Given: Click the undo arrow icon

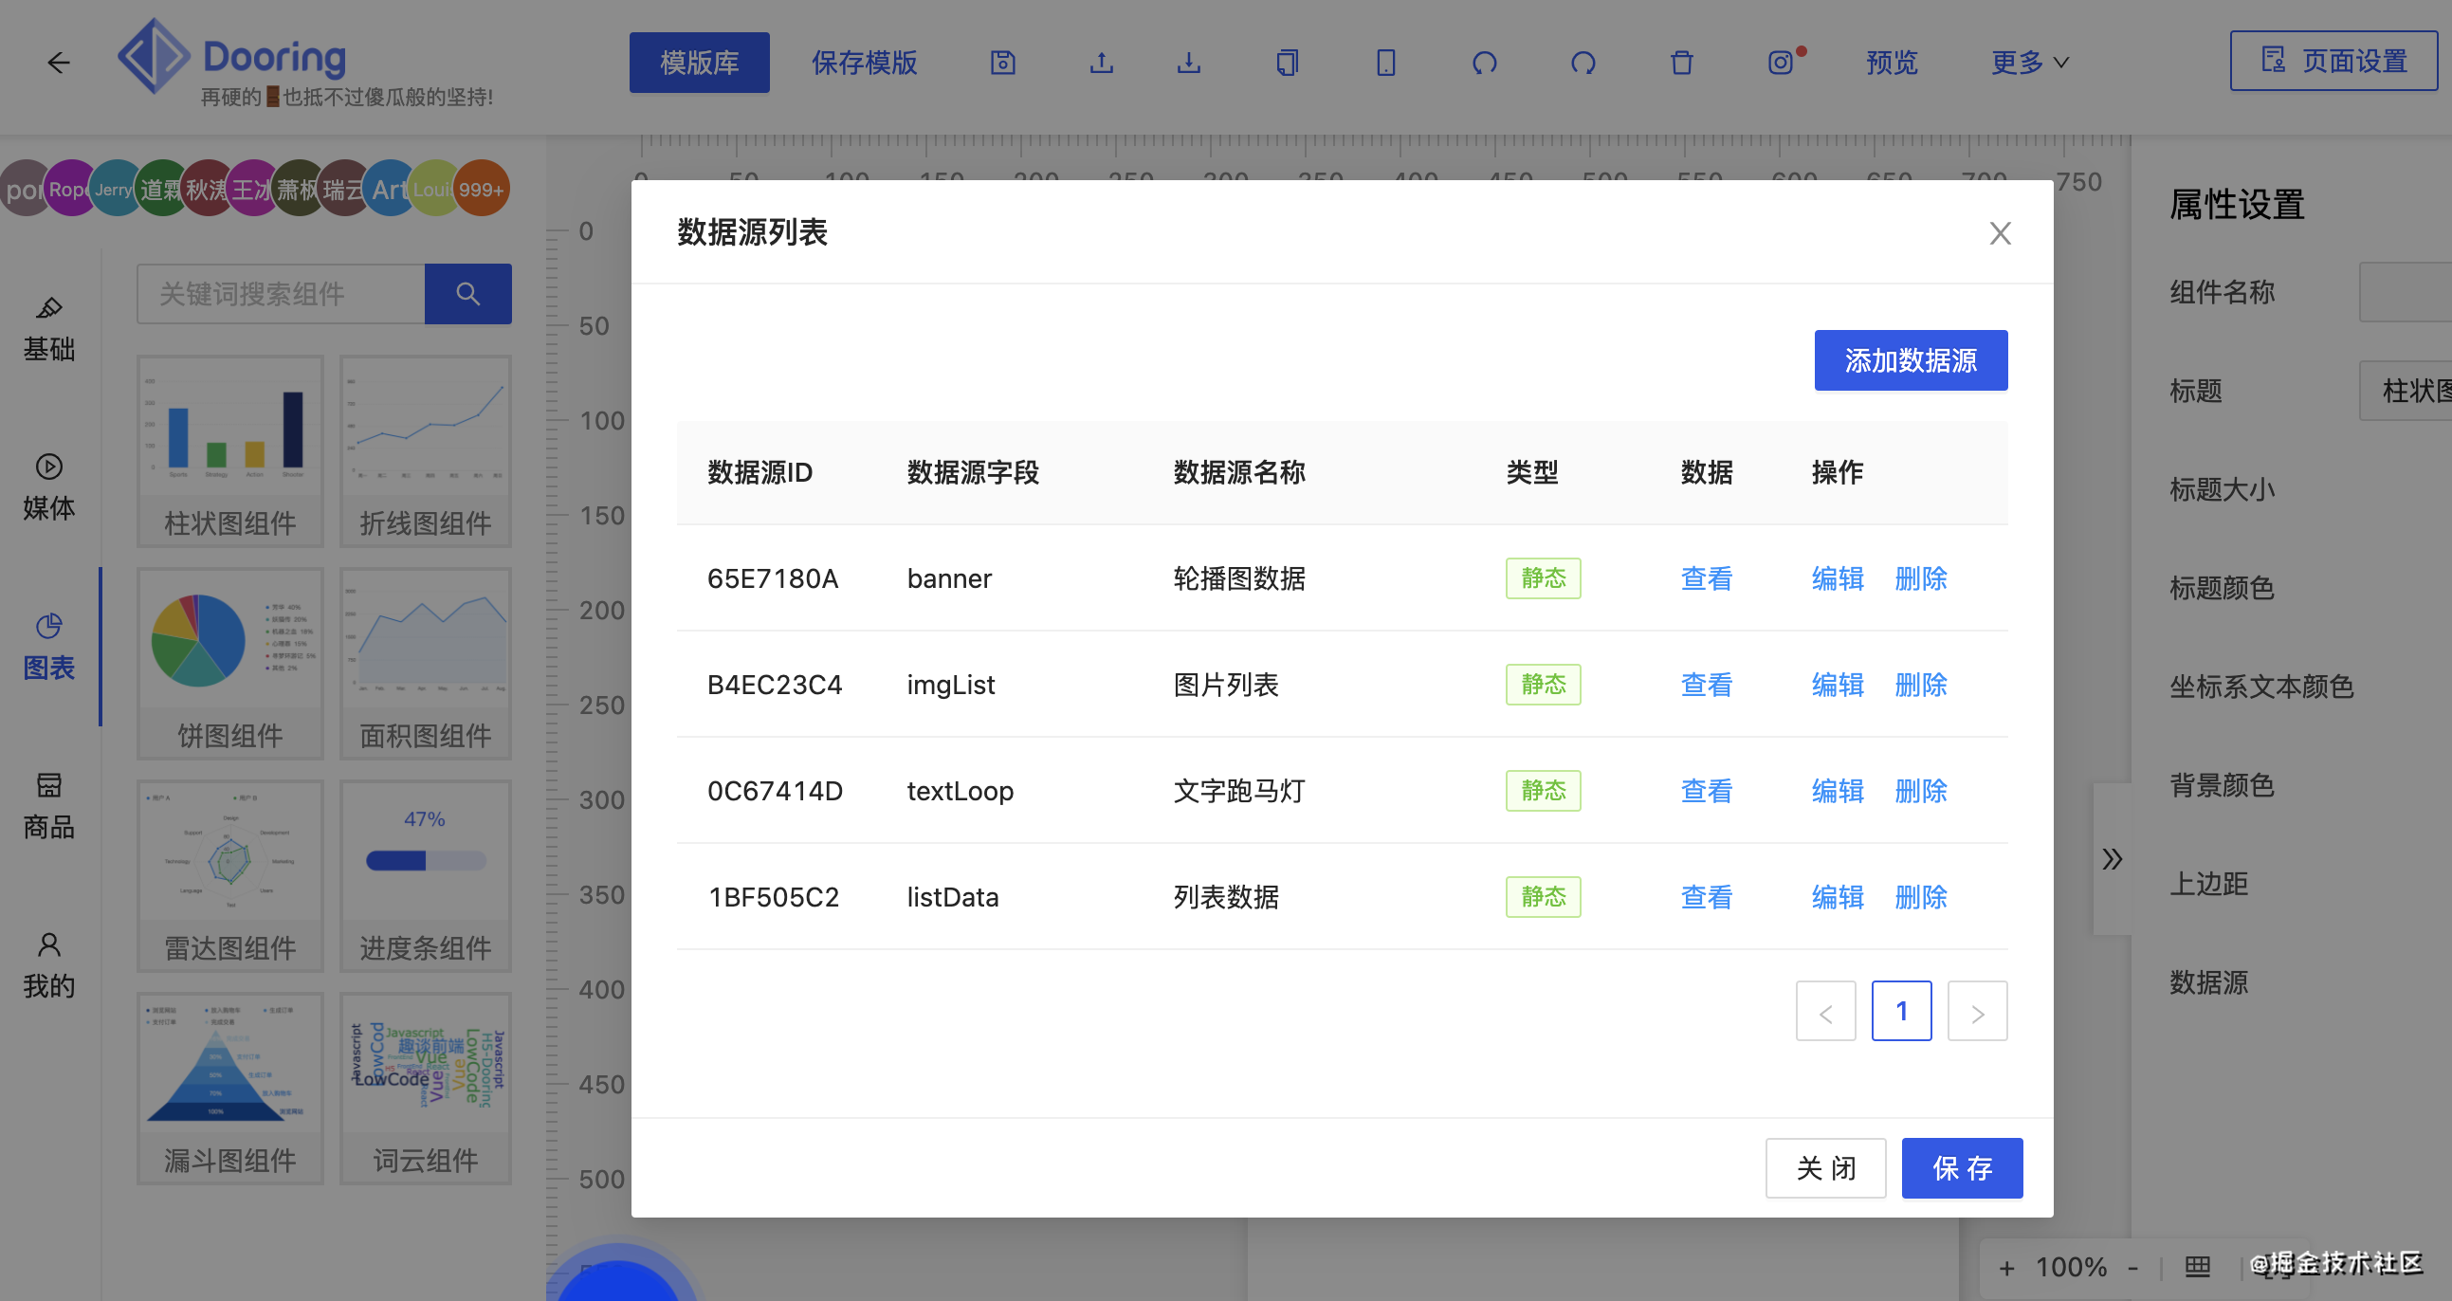Looking at the screenshot, I should 1485,63.
